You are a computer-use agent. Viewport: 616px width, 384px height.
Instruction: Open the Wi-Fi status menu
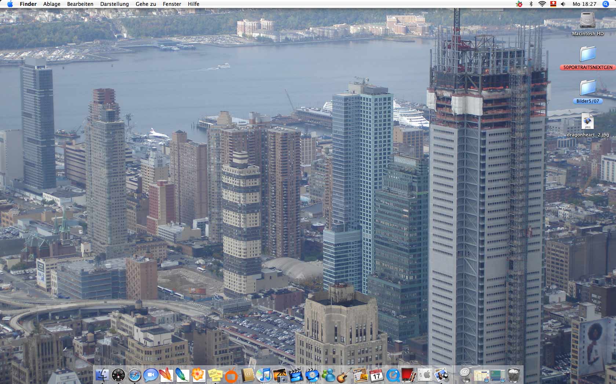click(542, 4)
